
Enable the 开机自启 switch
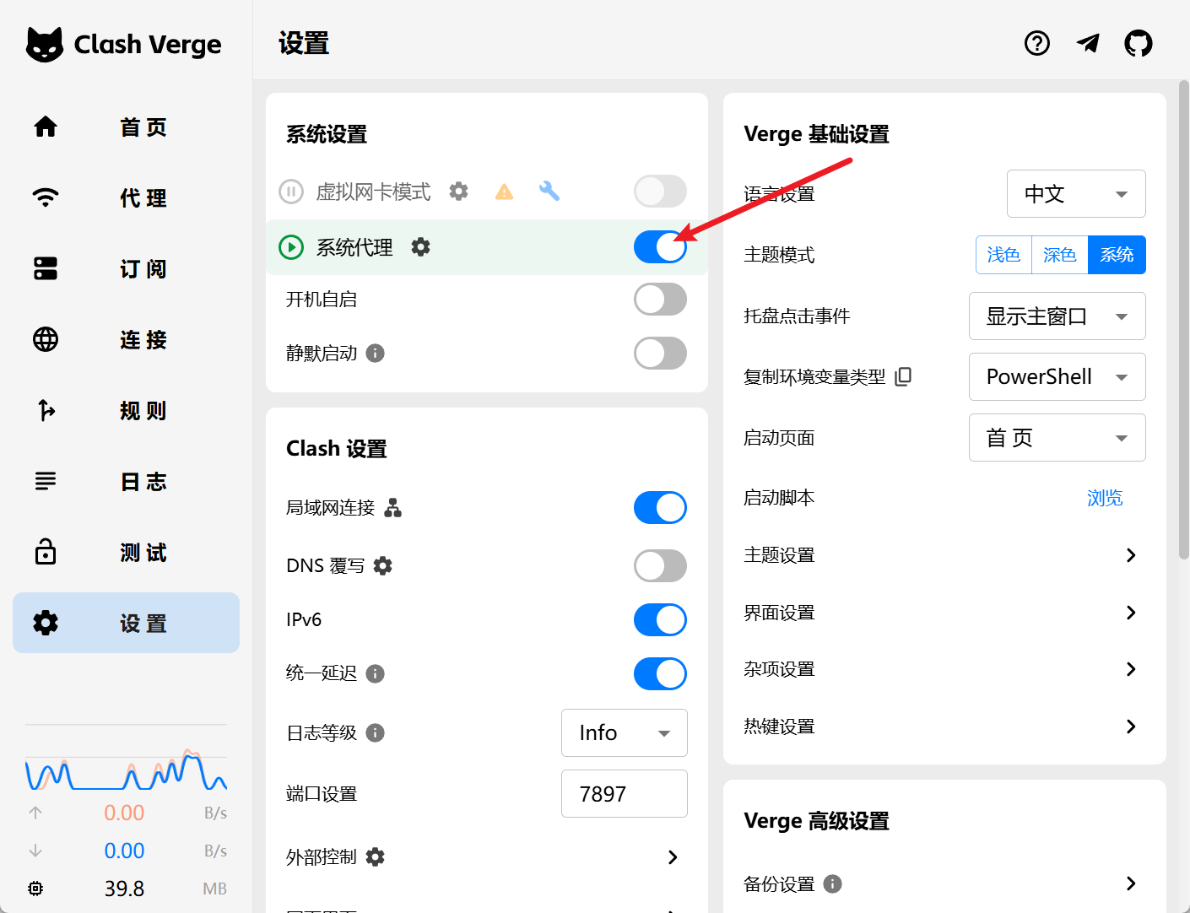(660, 300)
